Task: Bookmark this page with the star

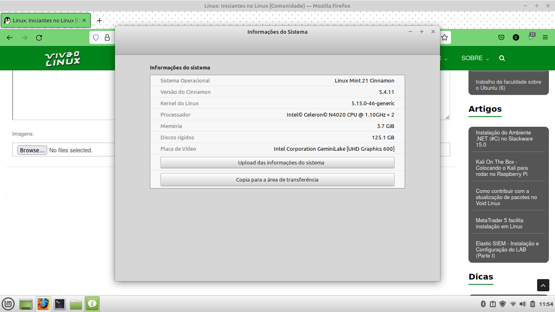Action: pyautogui.click(x=444, y=37)
